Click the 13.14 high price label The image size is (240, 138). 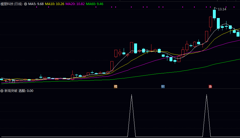[222, 9]
